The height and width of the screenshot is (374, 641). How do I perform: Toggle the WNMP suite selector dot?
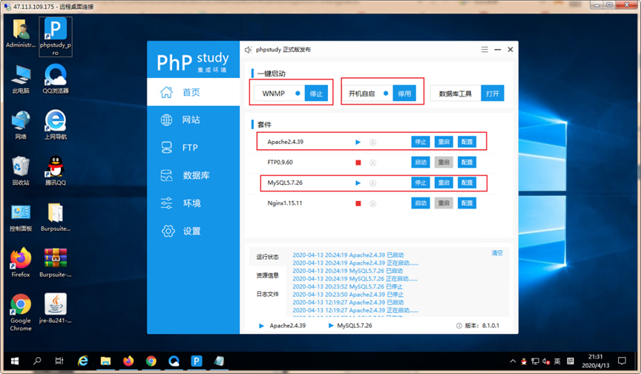click(x=298, y=93)
